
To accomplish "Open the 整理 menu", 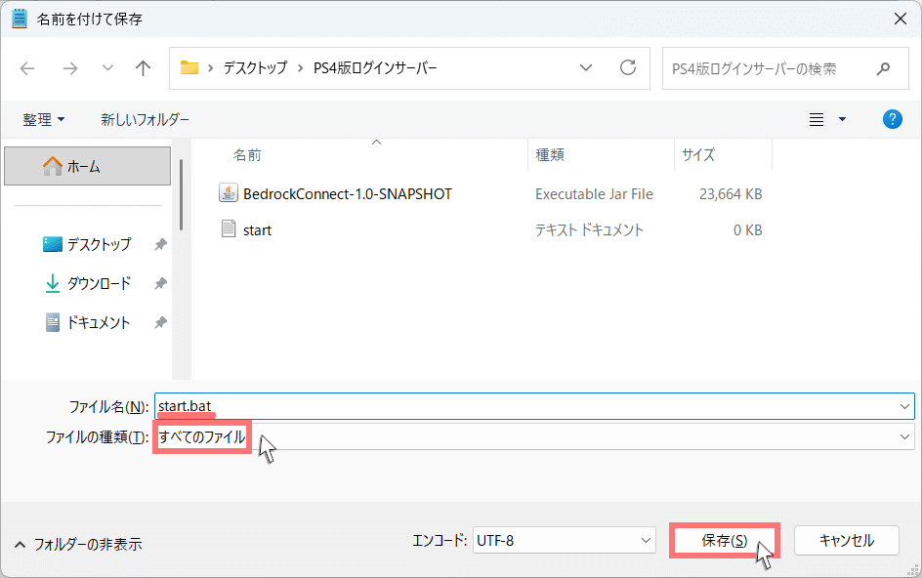I will [44, 119].
